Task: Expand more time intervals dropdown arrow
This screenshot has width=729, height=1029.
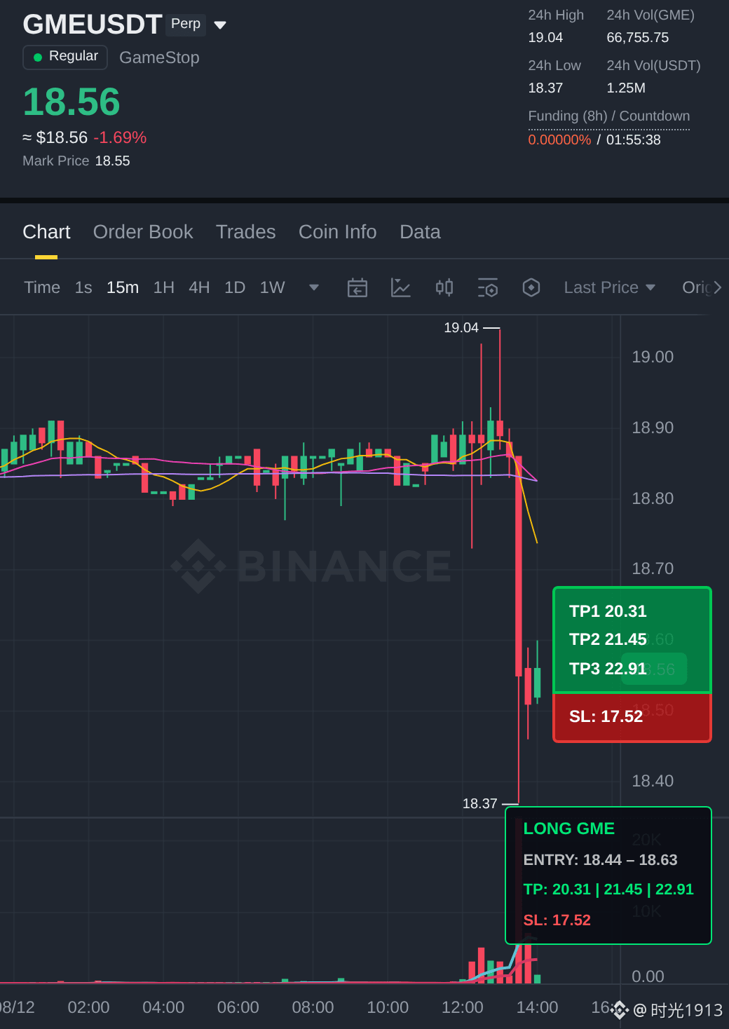Action: tap(314, 287)
